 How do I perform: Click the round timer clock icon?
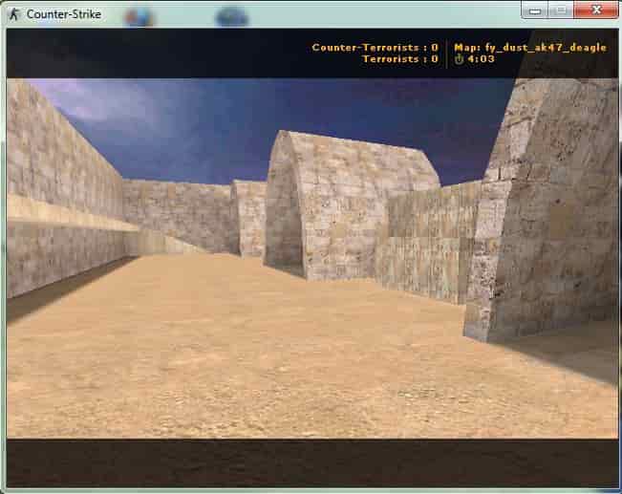click(x=459, y=59)
